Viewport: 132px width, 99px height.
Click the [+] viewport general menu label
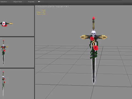37,7
